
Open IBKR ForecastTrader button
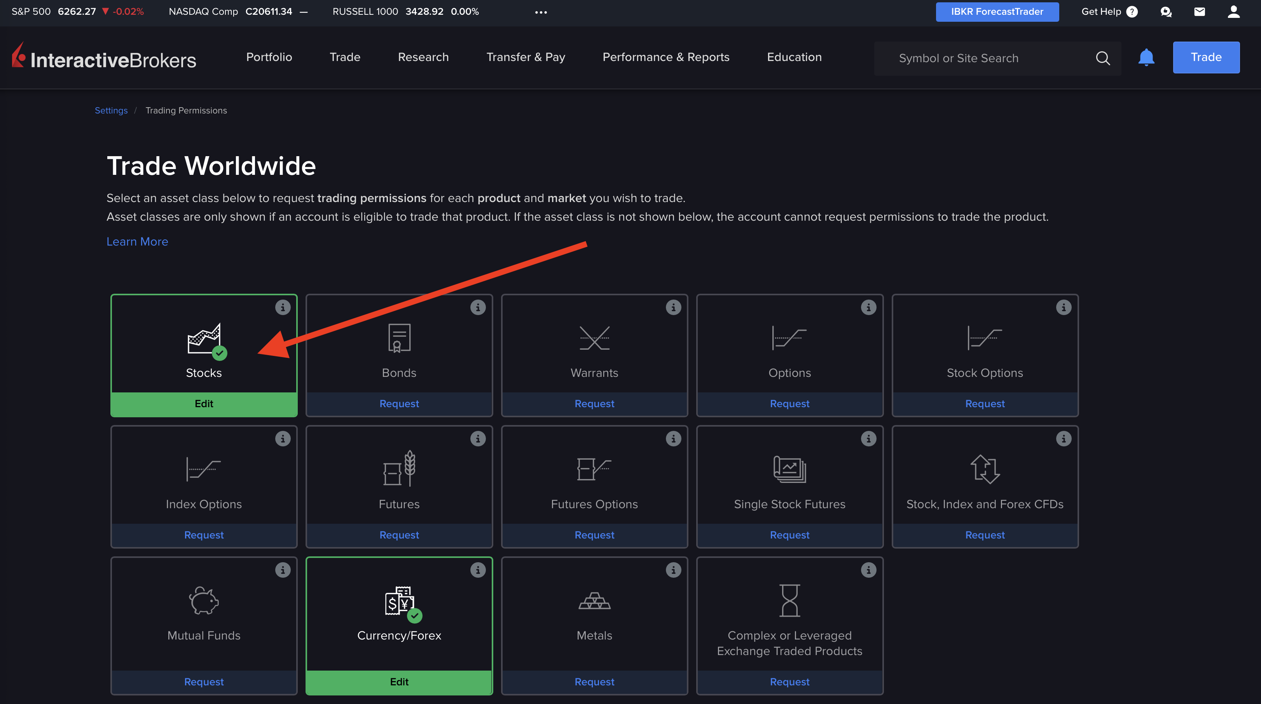coord(997,12)
